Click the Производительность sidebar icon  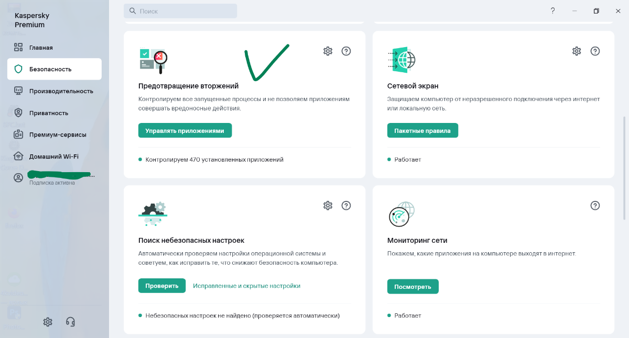point(18,91)
